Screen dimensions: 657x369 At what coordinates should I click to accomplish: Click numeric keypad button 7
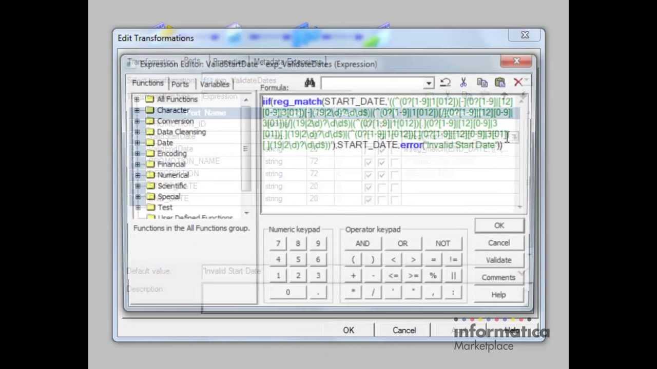click(x=278, y=243)
